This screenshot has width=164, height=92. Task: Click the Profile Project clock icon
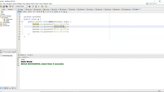(46, 6)
